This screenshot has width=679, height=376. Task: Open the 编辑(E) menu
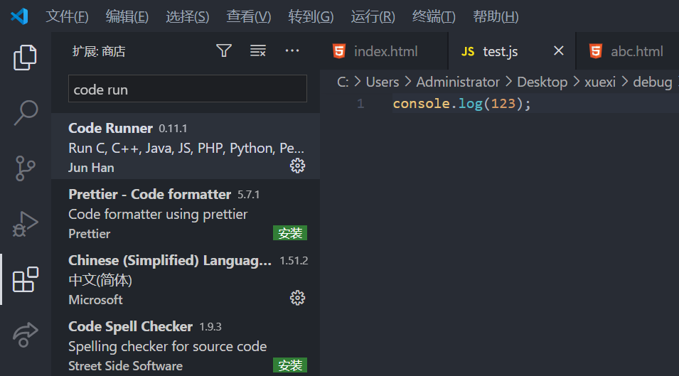point(127,16)
